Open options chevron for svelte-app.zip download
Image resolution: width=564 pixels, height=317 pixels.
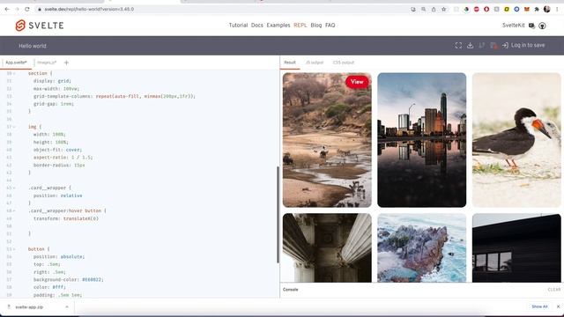coord(67,307)
